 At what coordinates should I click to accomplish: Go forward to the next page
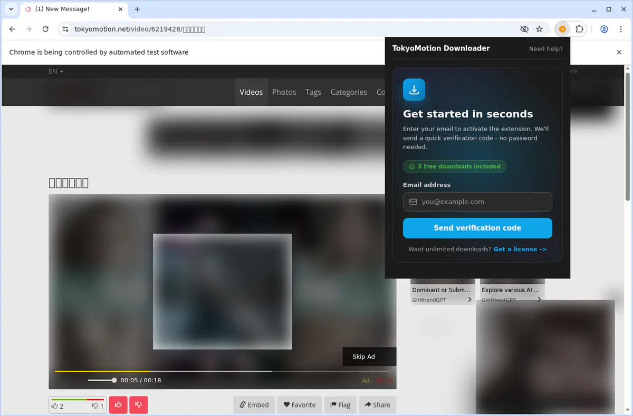pyautogui.click(x=29, y=29)
